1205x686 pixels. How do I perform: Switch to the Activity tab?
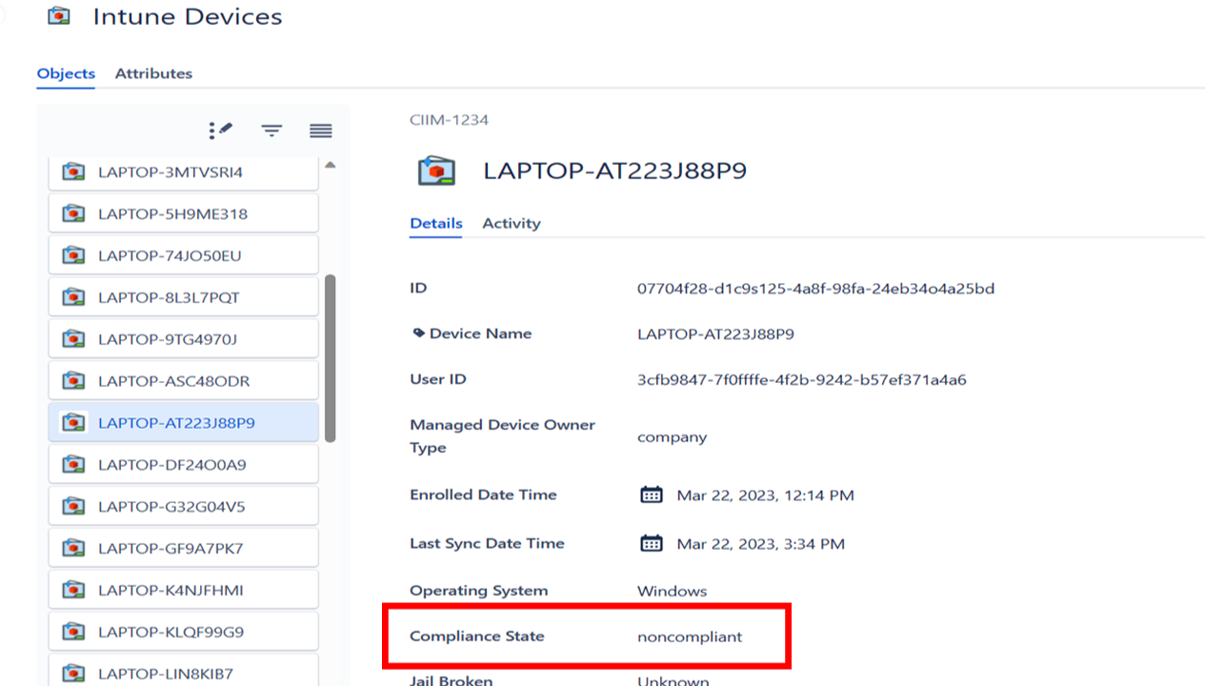coord(512,223)
